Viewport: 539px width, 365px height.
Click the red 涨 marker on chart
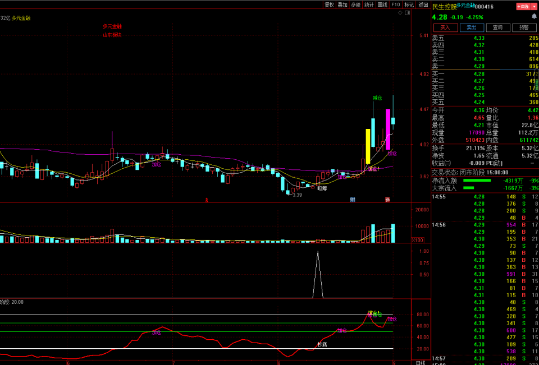387,200
